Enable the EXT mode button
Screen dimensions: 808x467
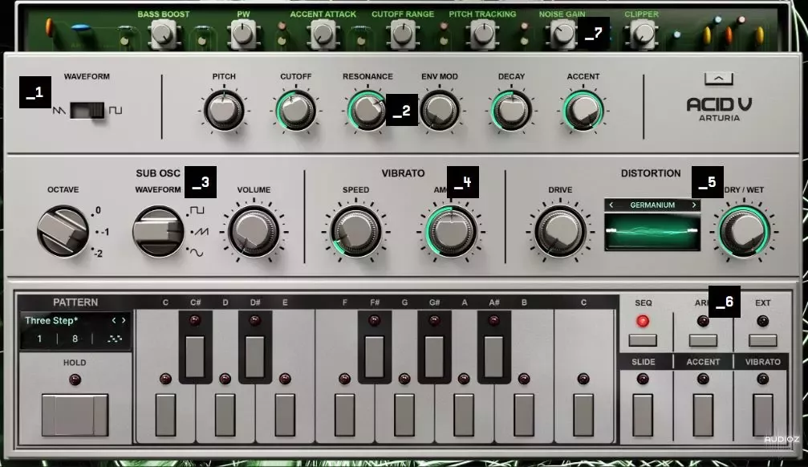762,340
